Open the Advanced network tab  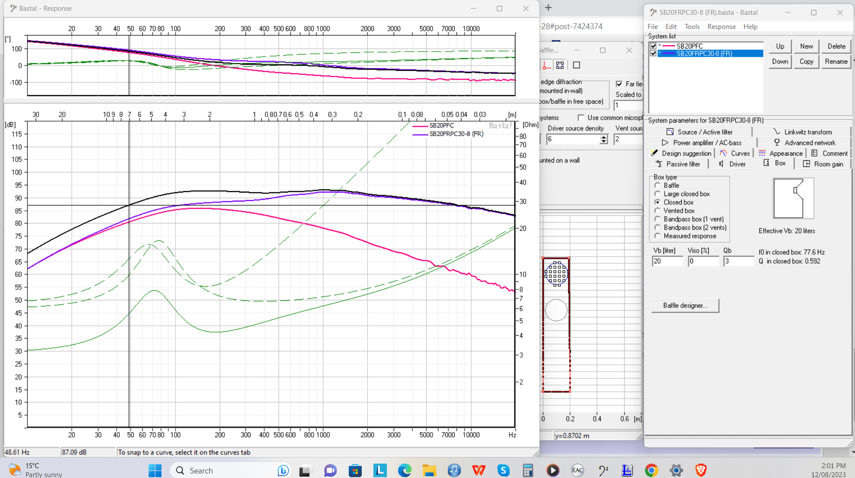point(804,143)
